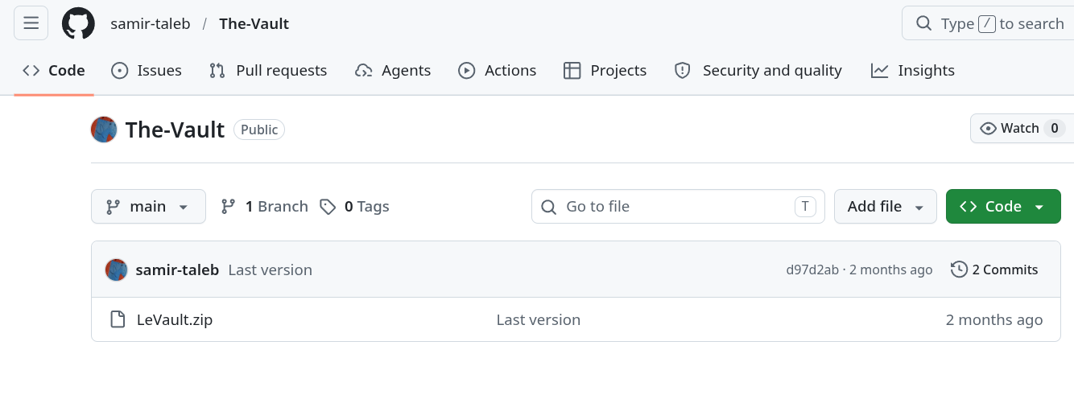The height and width of the screenshot is (395, 1074).
Task: View the 0 Tags link
Action: (354, 207)
